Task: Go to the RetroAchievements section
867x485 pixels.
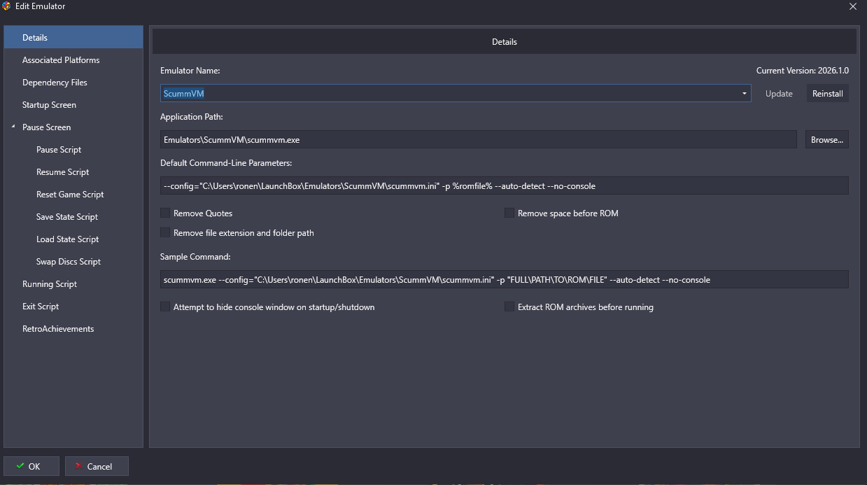Action: [58, 329]
